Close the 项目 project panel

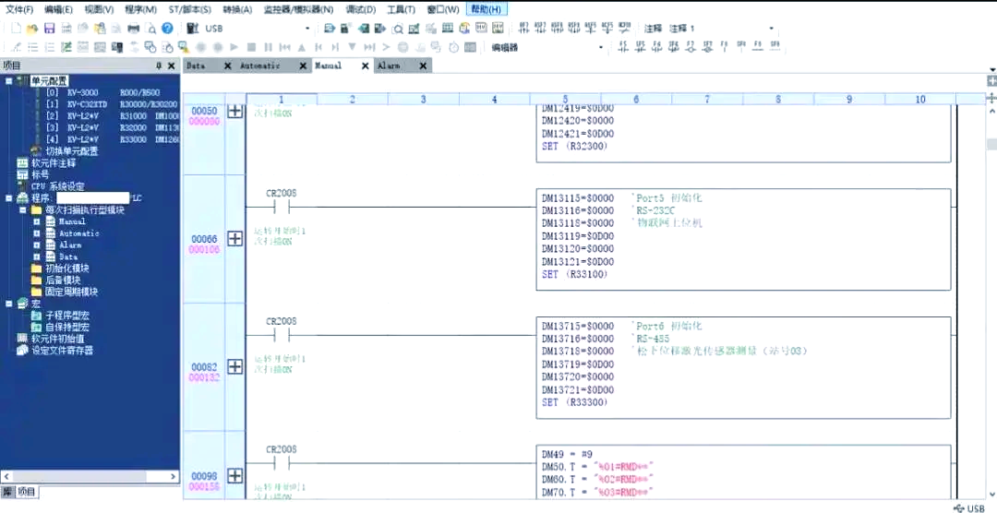click(x=171, y=66)
